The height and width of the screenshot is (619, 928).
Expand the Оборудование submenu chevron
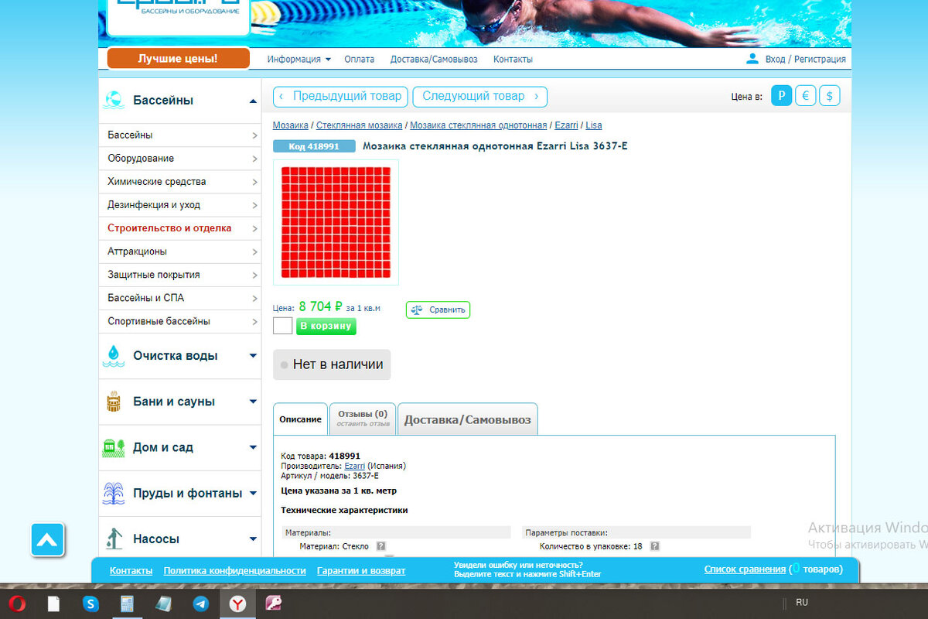[255, 159]
